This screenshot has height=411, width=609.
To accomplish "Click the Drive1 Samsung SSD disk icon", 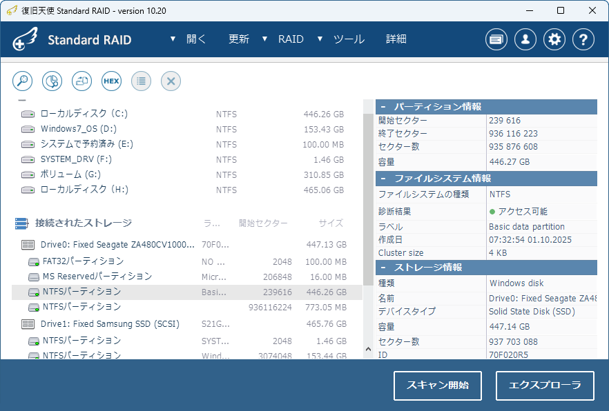I will (x=28, y=323).
